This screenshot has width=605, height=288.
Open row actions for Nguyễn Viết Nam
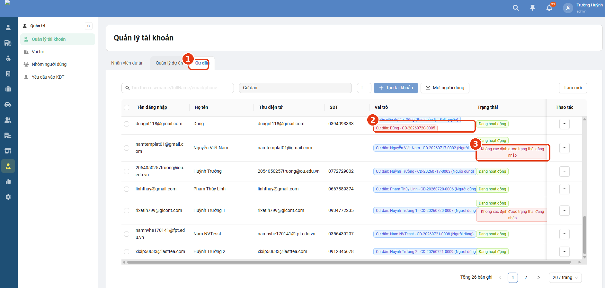click(565, 148)
